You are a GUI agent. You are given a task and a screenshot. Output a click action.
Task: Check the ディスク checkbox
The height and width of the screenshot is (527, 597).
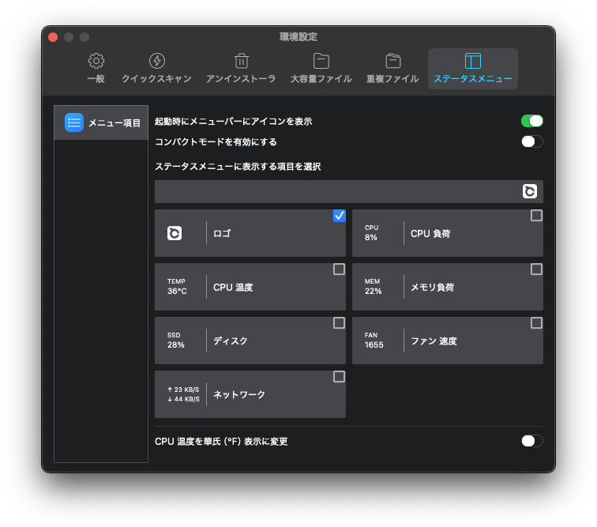340,323
